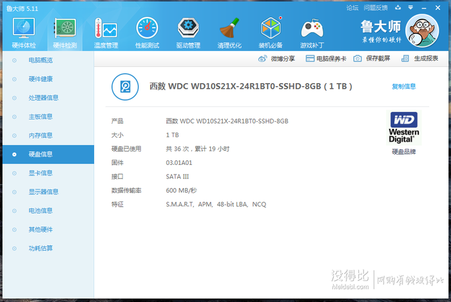451x302 pixels.
Task: Close the 鲁大师 window
Action: [x=437, y=8]
